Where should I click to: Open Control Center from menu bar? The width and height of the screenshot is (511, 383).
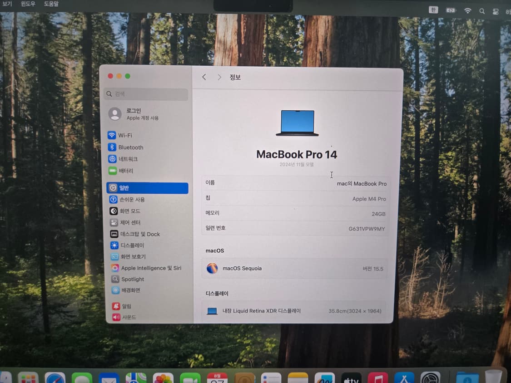click(496, 12)
